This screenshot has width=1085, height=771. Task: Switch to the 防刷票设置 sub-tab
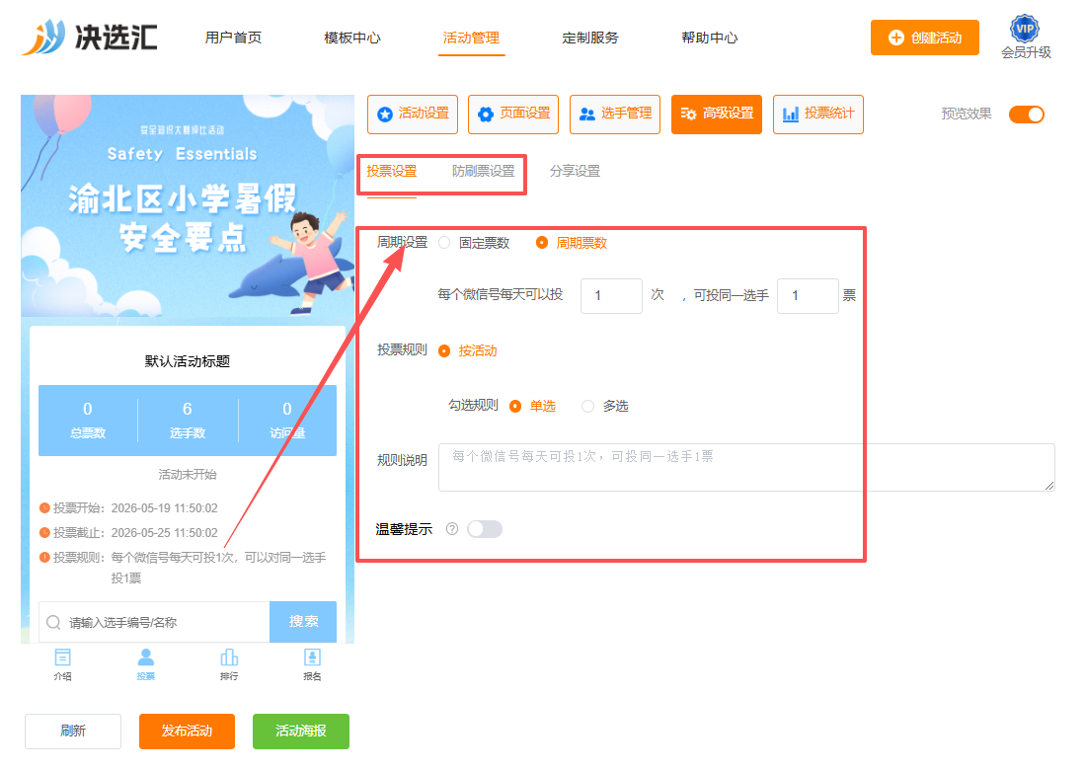click(x=483, y=171)
